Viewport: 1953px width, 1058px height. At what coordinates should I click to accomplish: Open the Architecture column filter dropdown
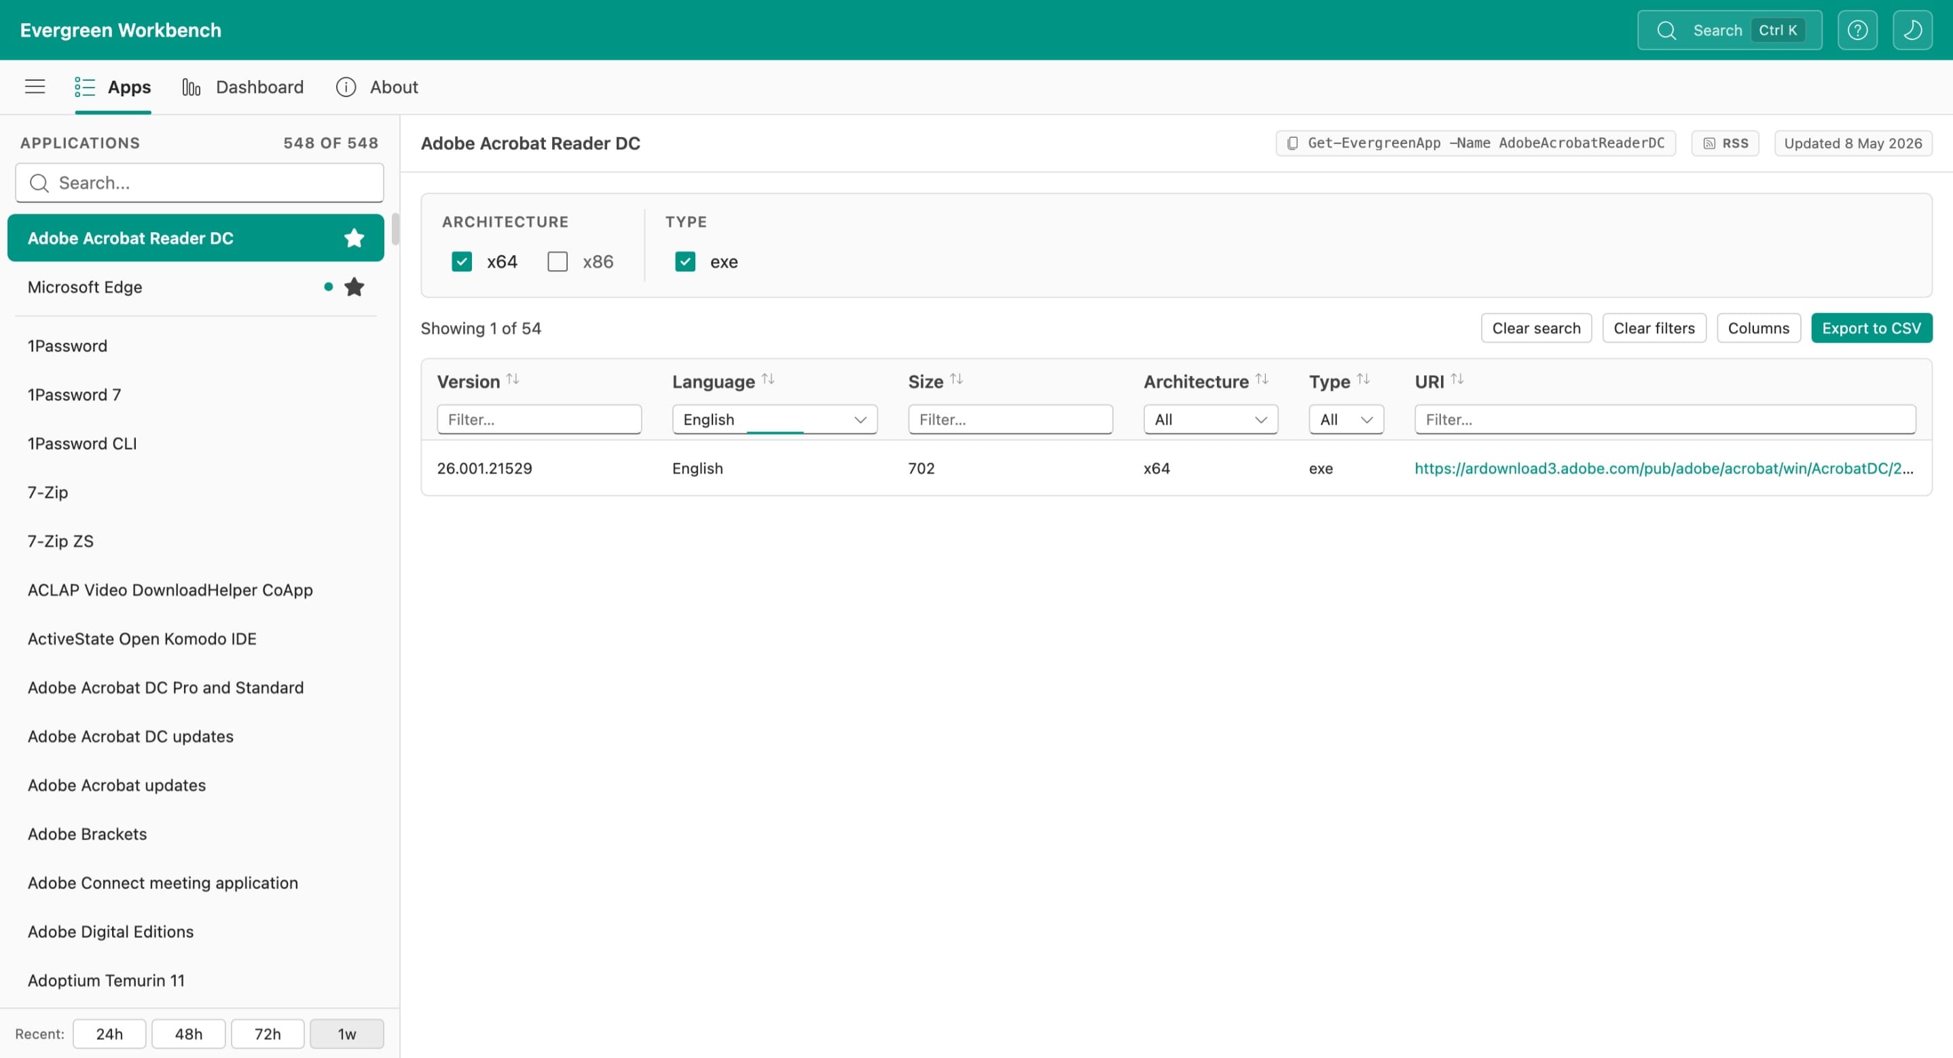1210,419
